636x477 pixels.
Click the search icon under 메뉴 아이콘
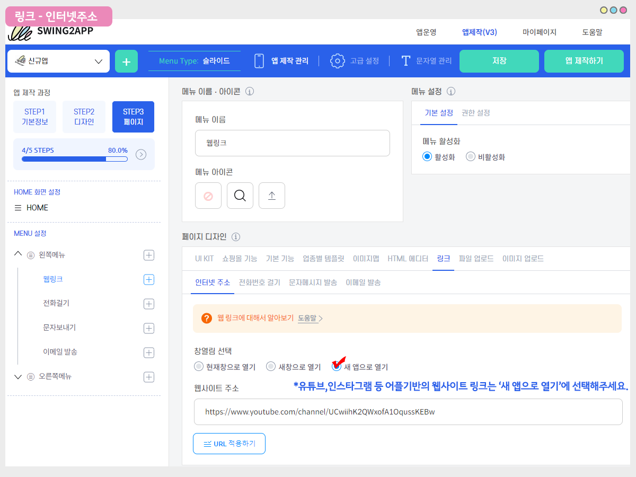[240, 196]
